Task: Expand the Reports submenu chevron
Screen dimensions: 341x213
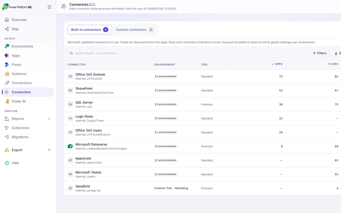Action: coord(49,119)
